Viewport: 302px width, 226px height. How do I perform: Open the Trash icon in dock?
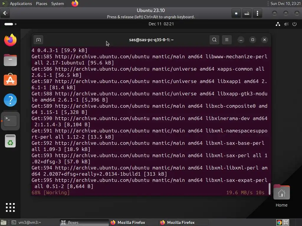coord(10,141)
